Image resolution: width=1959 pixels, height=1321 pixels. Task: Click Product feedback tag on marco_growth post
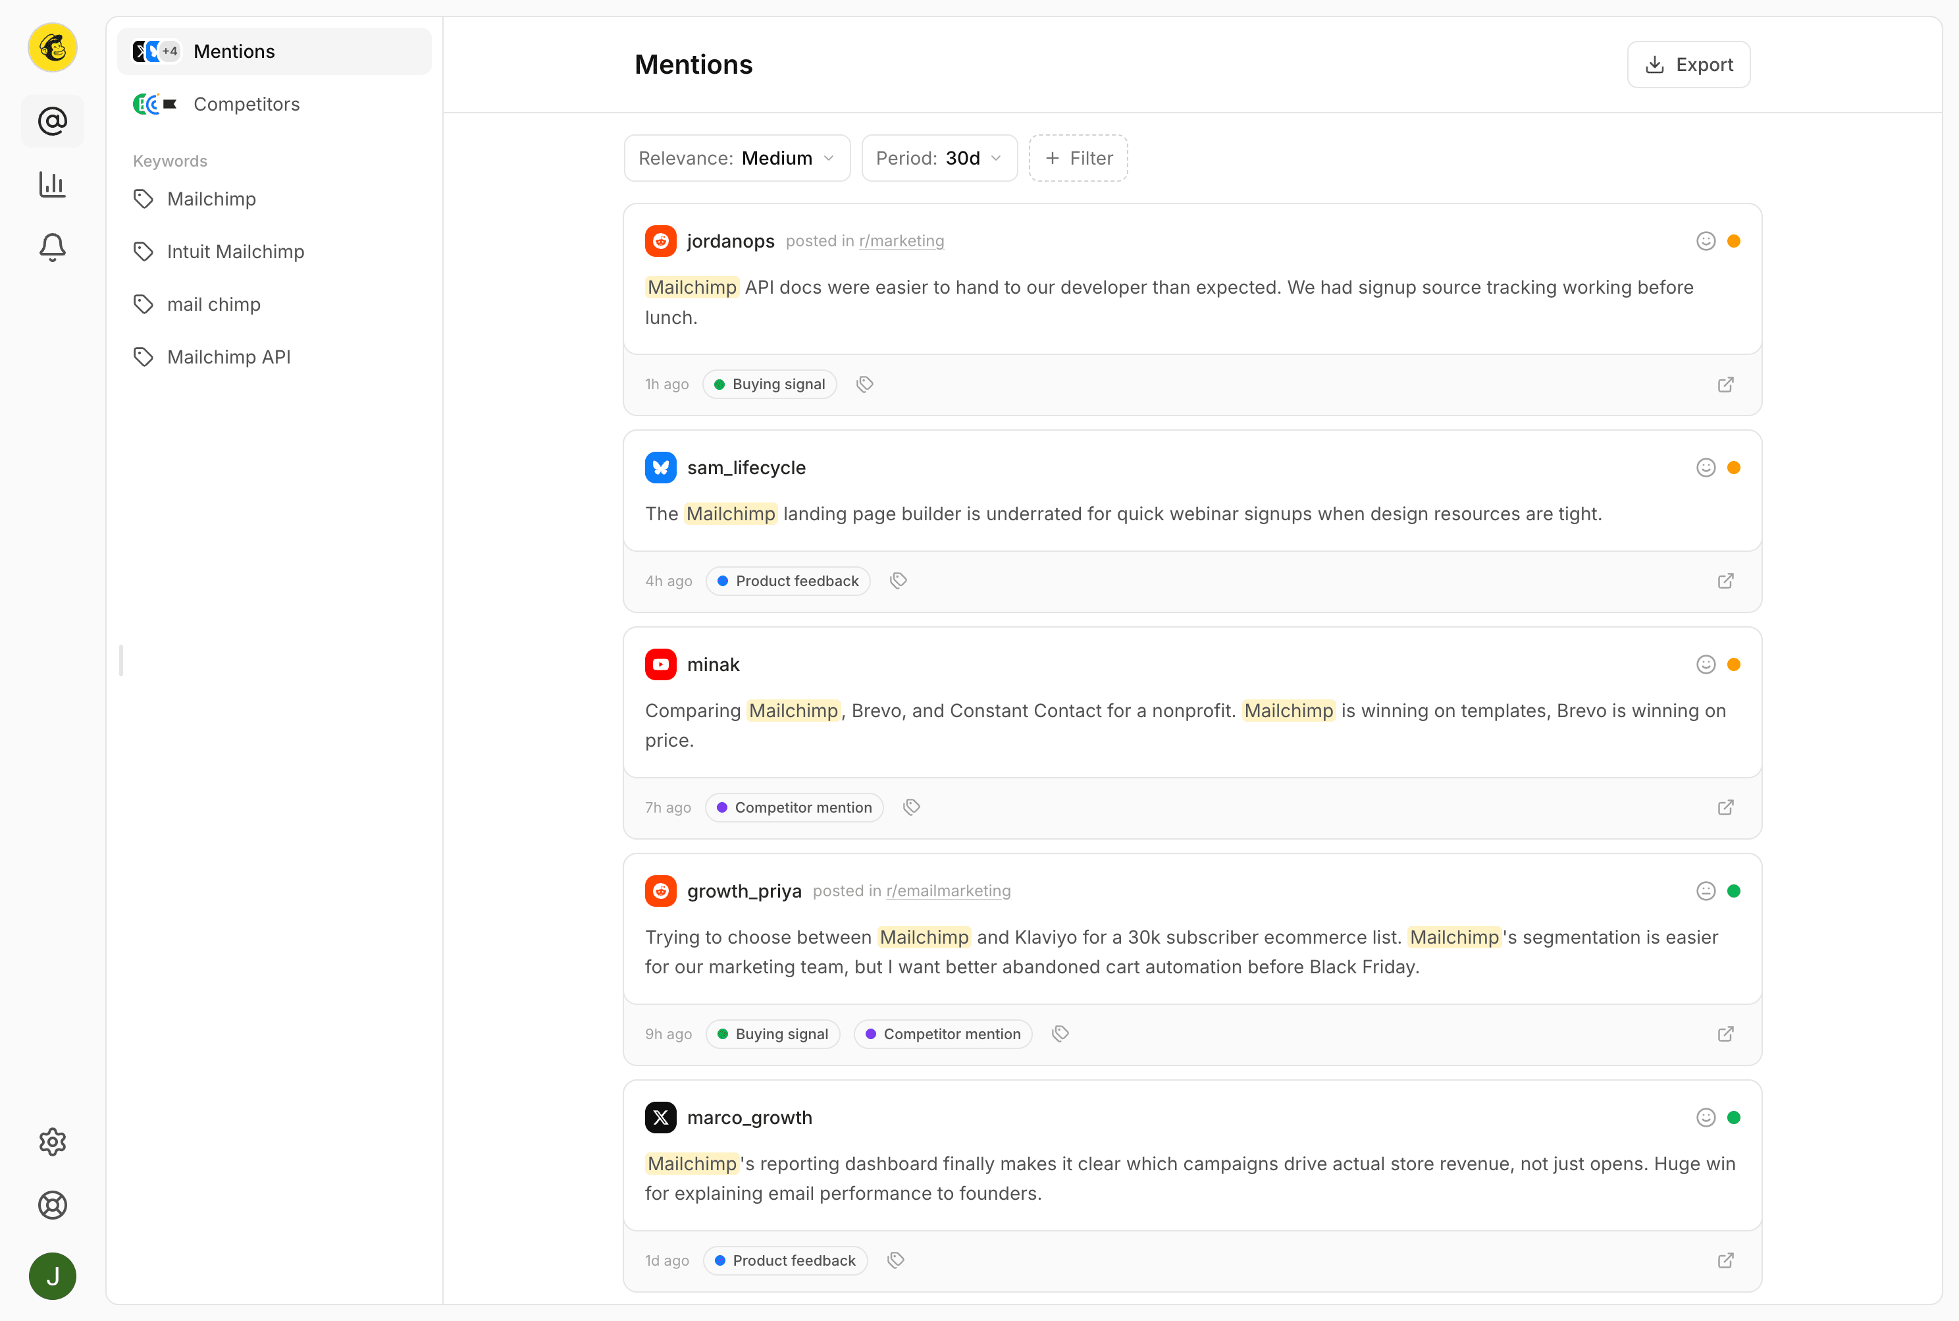(x=785, y=1261)
